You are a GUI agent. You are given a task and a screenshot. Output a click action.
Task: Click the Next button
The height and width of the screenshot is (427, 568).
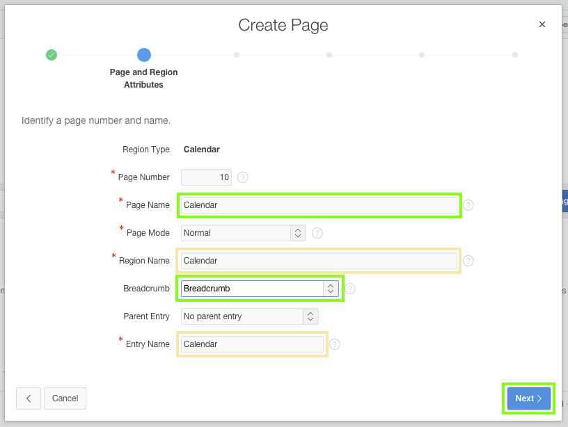pos(528,398)
